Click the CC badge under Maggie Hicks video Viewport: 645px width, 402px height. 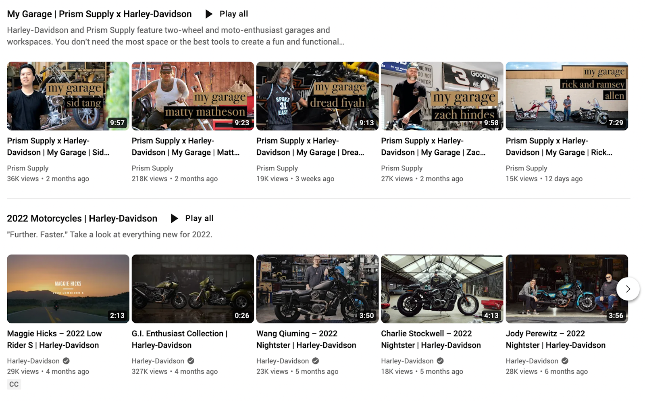[x=14, y=384]
